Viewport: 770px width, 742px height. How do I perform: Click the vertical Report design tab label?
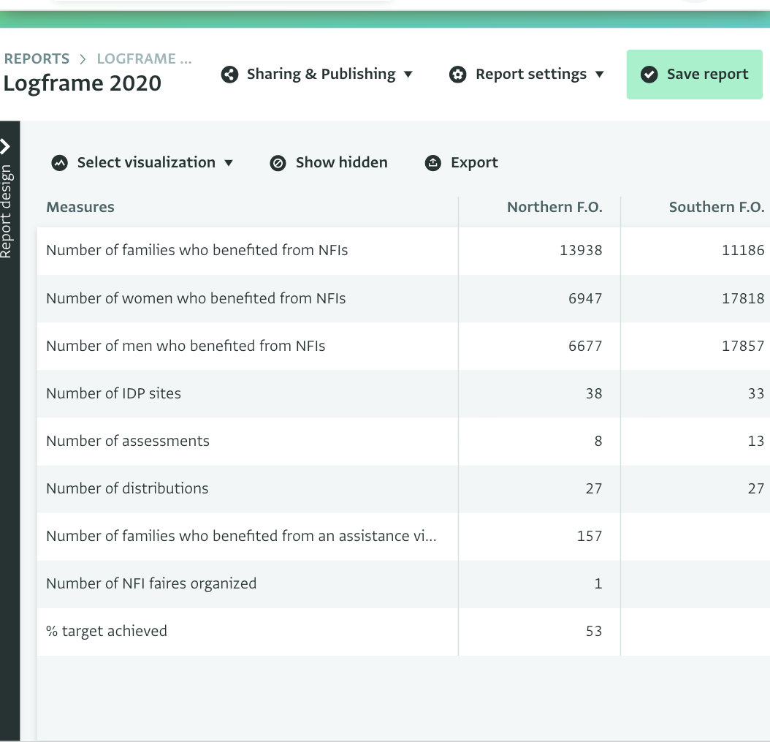click(x=7, y=212)
